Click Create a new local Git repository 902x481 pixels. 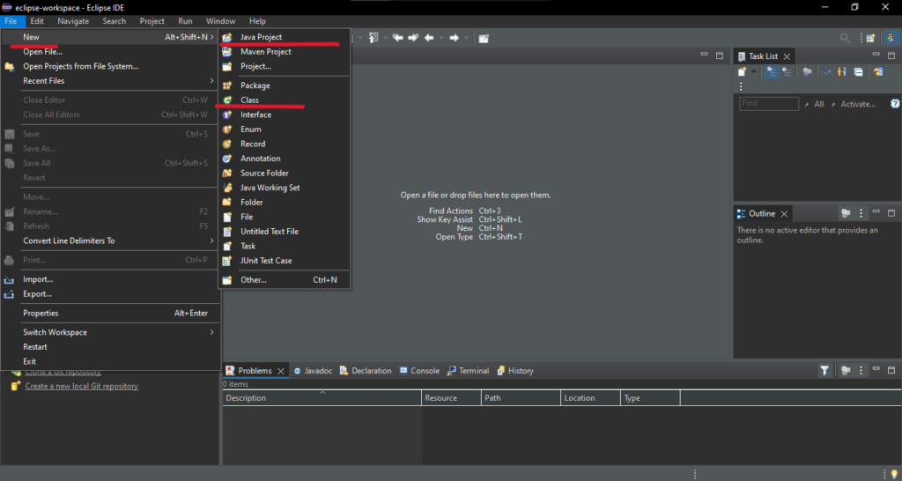(x=82, y=386)
